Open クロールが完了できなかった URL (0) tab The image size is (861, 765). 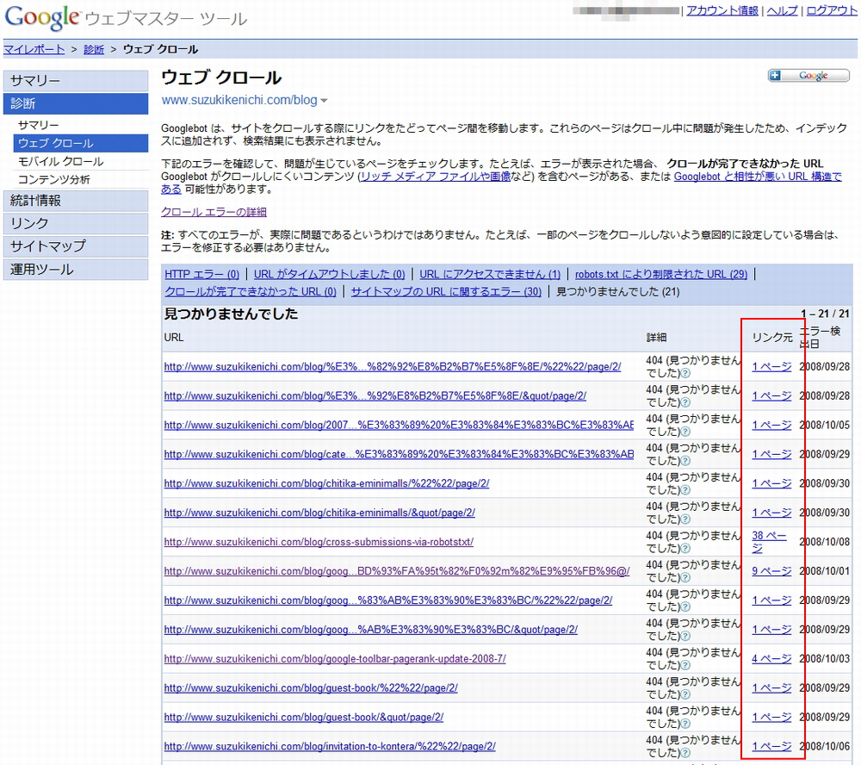click(x=251, y=292)
